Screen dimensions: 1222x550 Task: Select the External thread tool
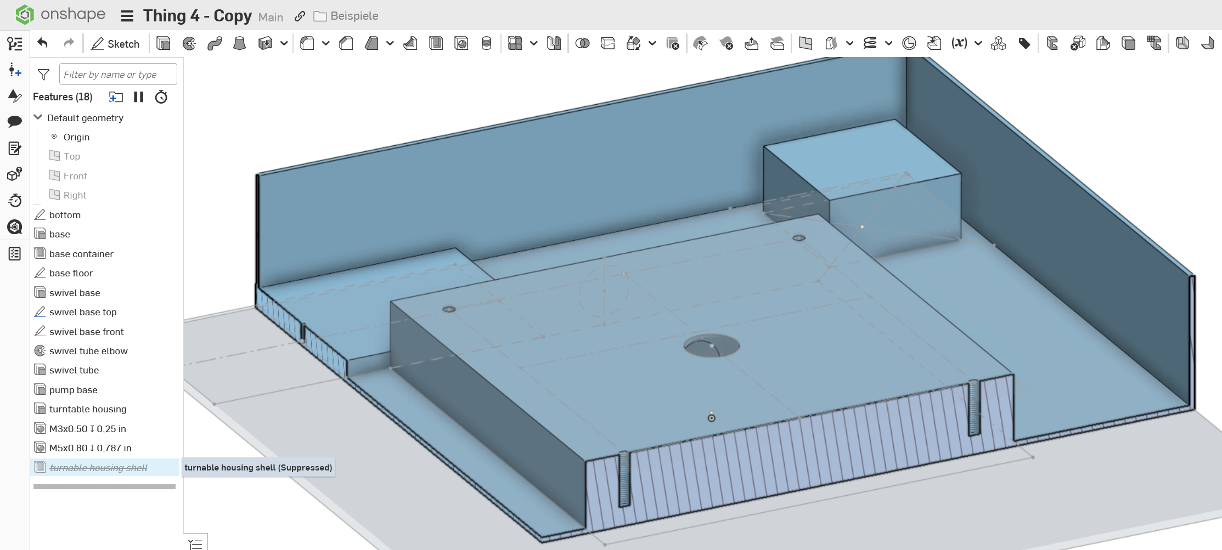(x=486, y=43)
